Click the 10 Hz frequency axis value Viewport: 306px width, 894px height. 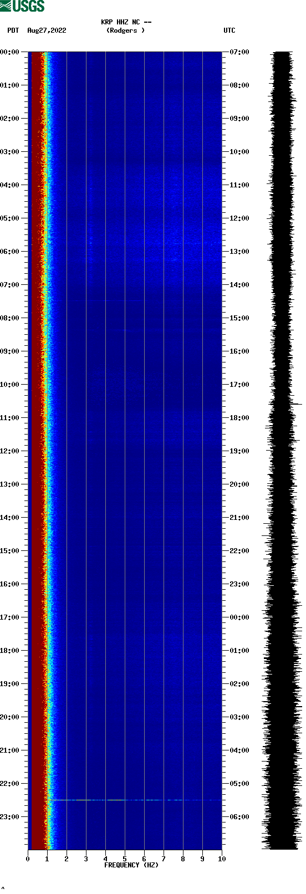tap(222, 859)
